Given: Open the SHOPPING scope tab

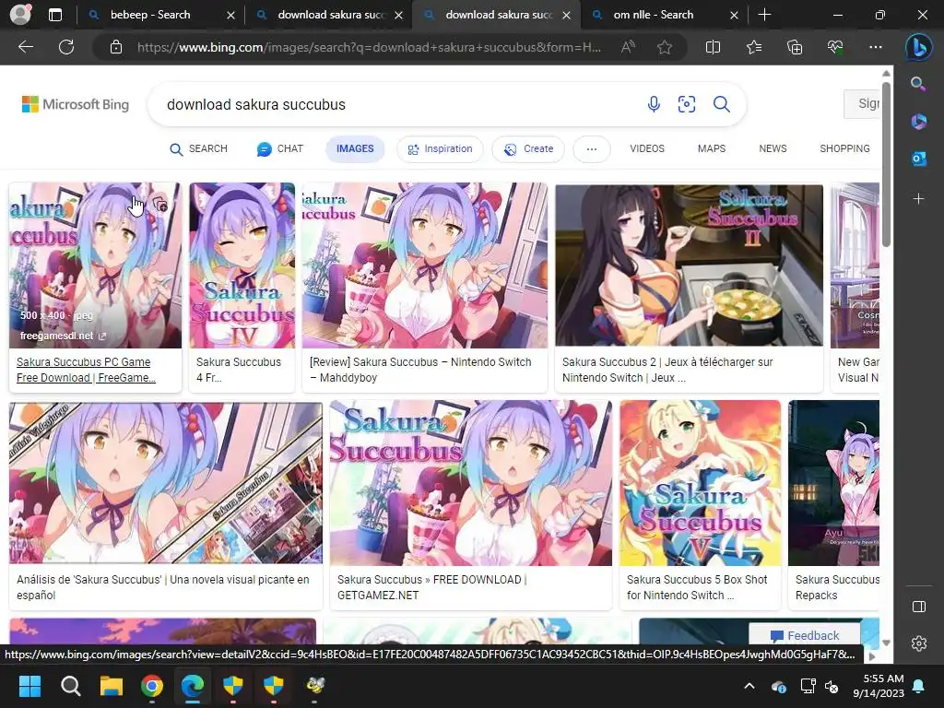Looking at the screenshot, I should tap(844, 148).
